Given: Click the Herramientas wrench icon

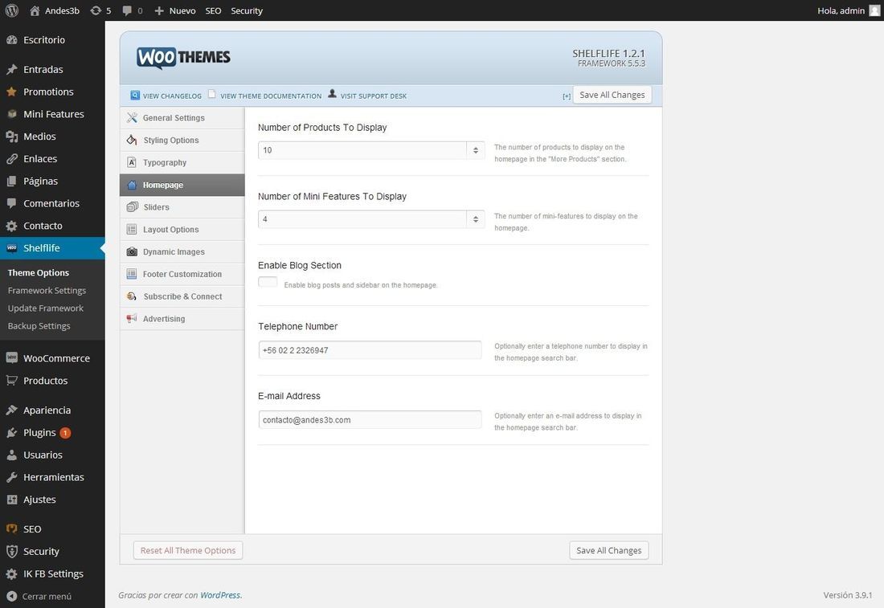Looking at the screenshot, I should (11, 477).
